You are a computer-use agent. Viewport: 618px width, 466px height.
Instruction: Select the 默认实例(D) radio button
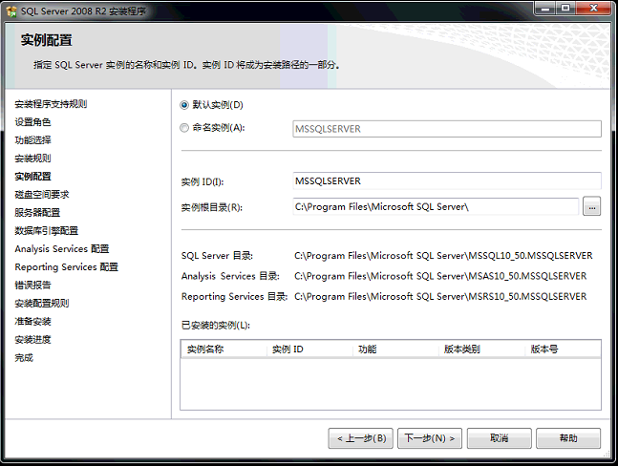coord(184,104)
